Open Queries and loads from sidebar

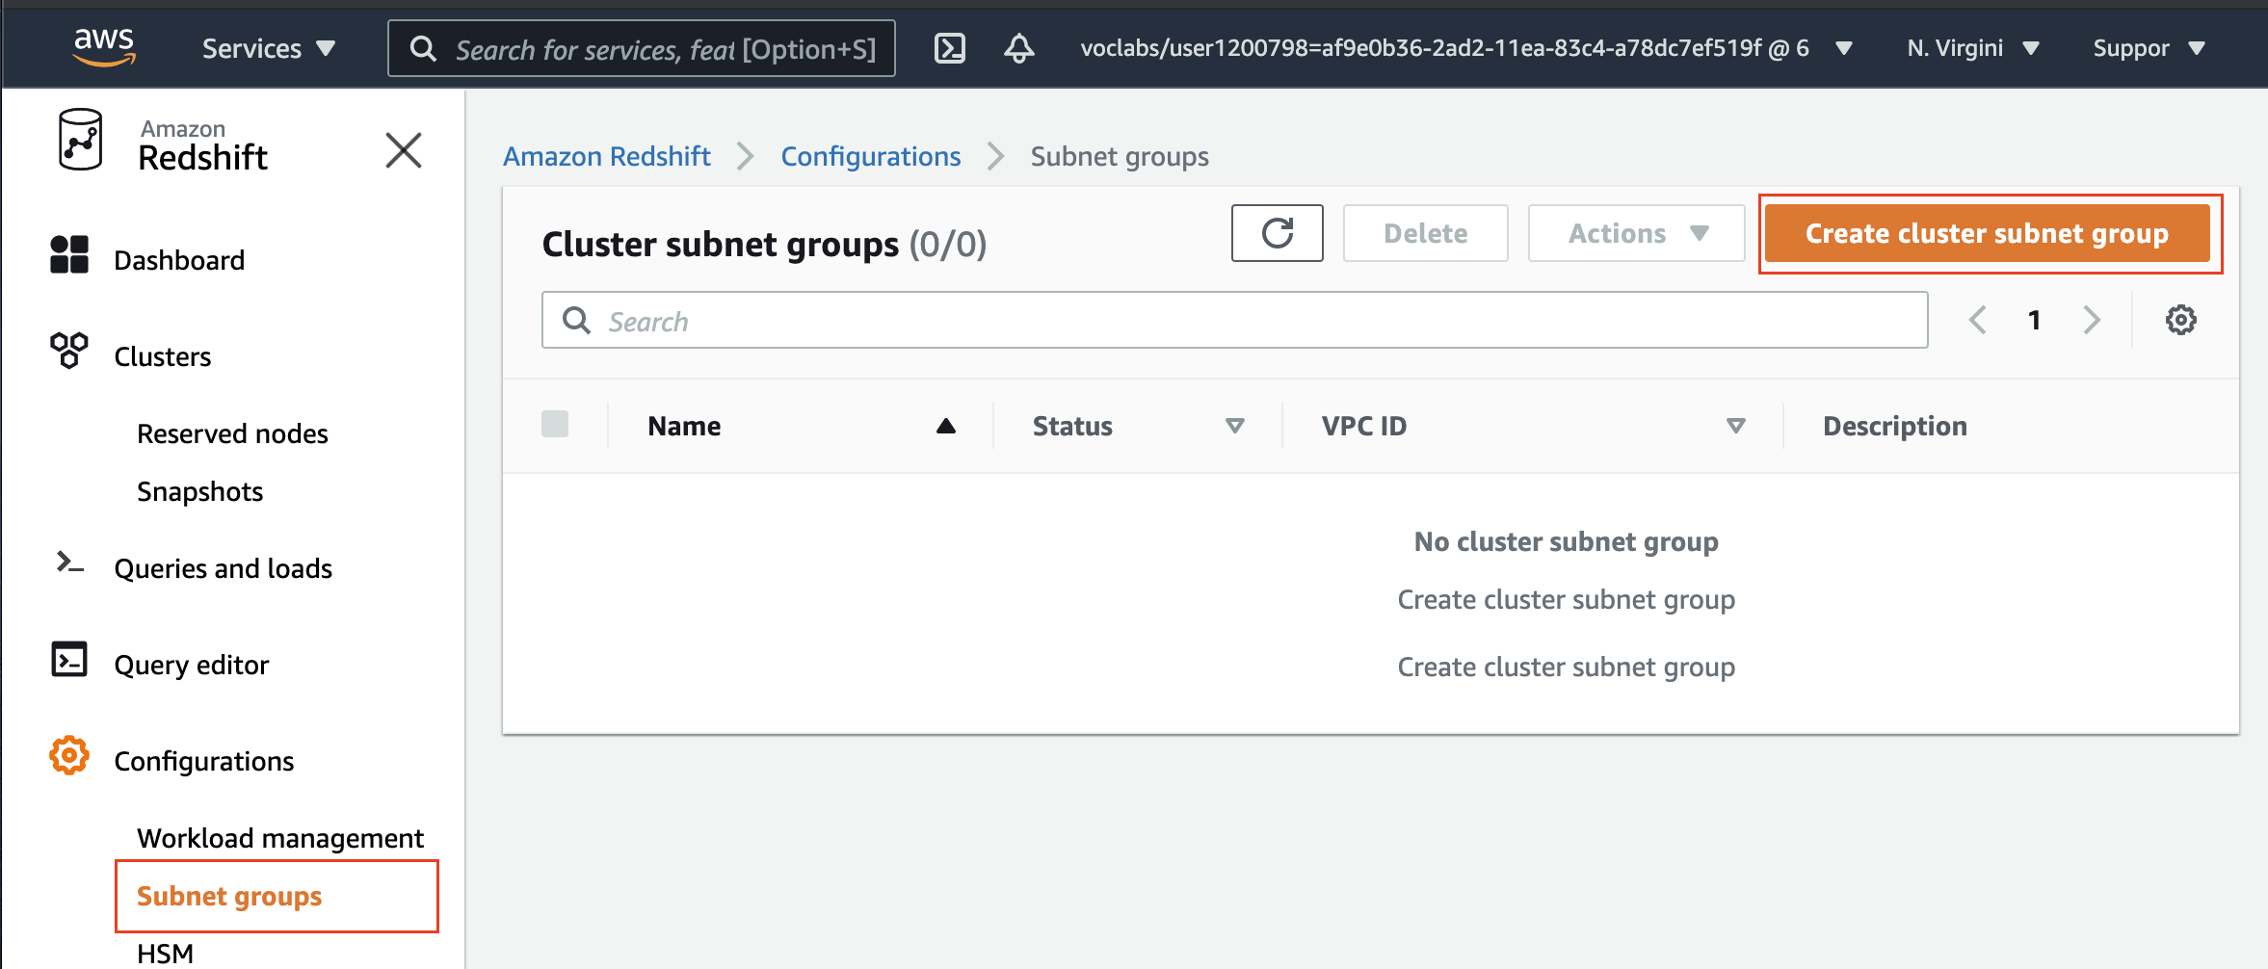tap(223, 567)
